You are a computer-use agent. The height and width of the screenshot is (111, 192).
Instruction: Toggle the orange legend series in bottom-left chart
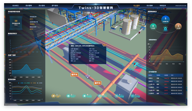click(x=33, y=83)
